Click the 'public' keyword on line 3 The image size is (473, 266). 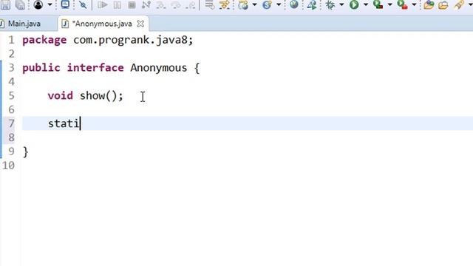pyautogui.click(x=41, y=68)
